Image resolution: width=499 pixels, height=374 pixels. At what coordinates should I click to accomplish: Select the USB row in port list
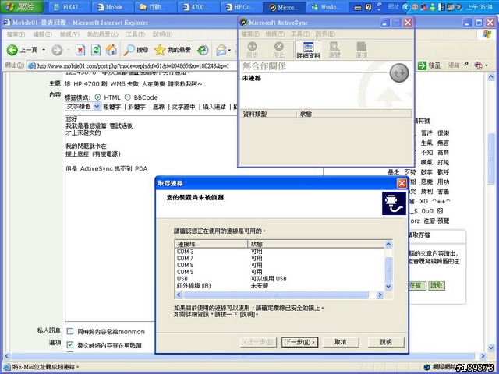pyautogui.click(x=280, y=279)
